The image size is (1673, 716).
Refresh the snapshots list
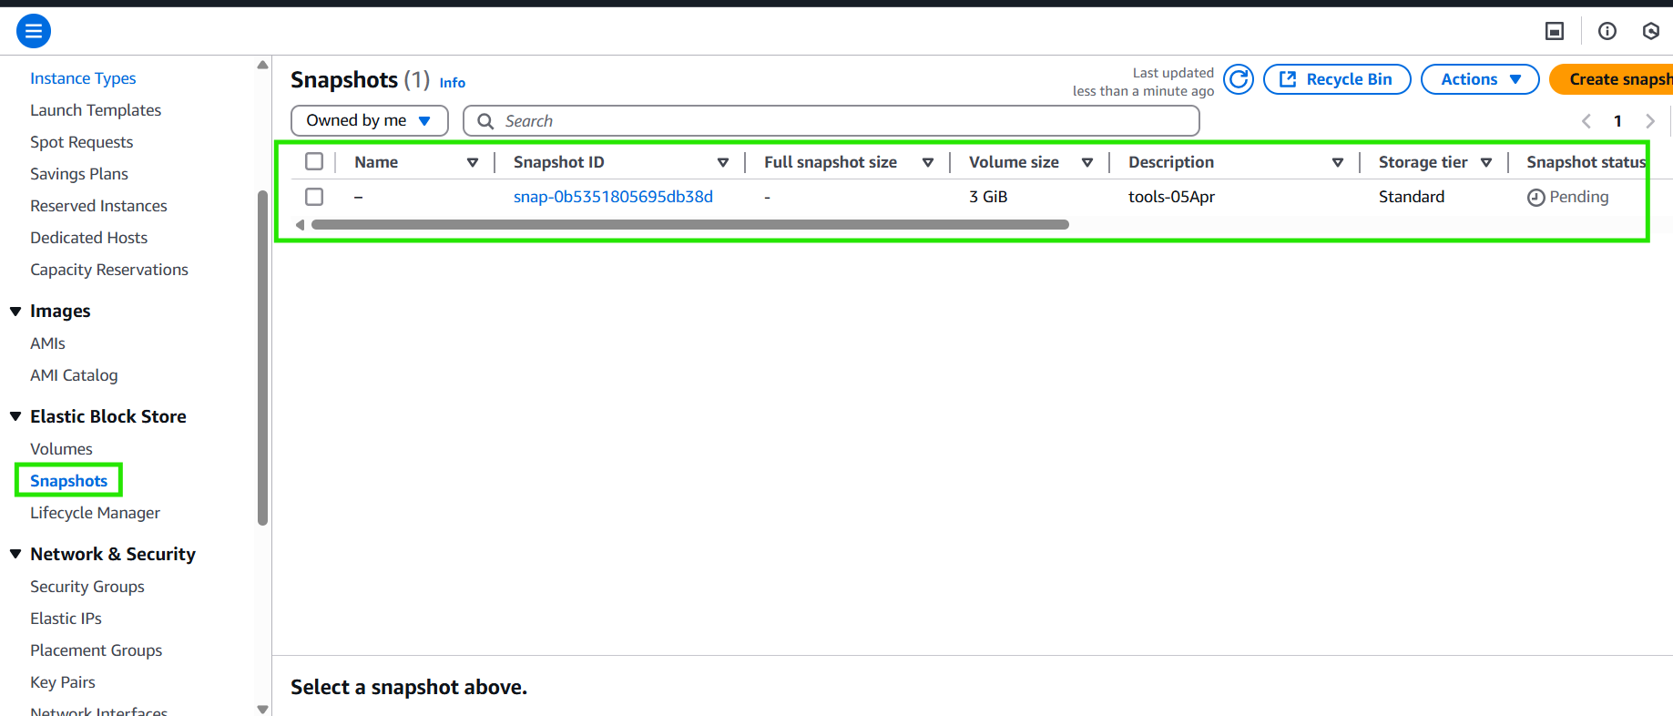click(1239, 79)
